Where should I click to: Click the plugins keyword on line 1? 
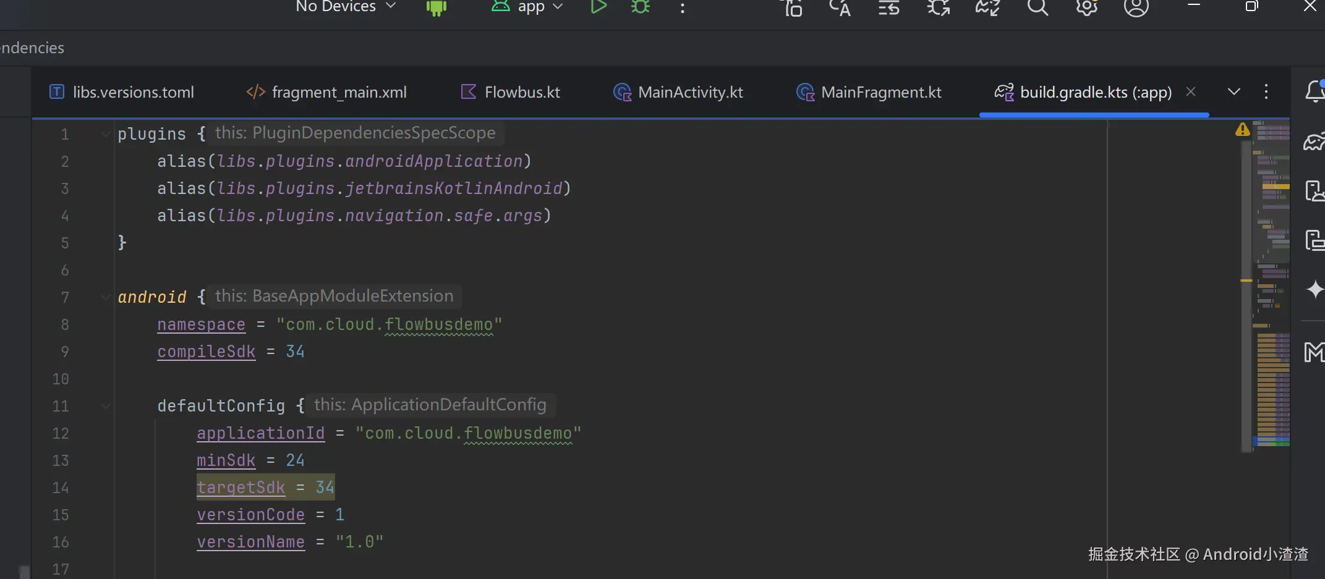coord(151,134)
